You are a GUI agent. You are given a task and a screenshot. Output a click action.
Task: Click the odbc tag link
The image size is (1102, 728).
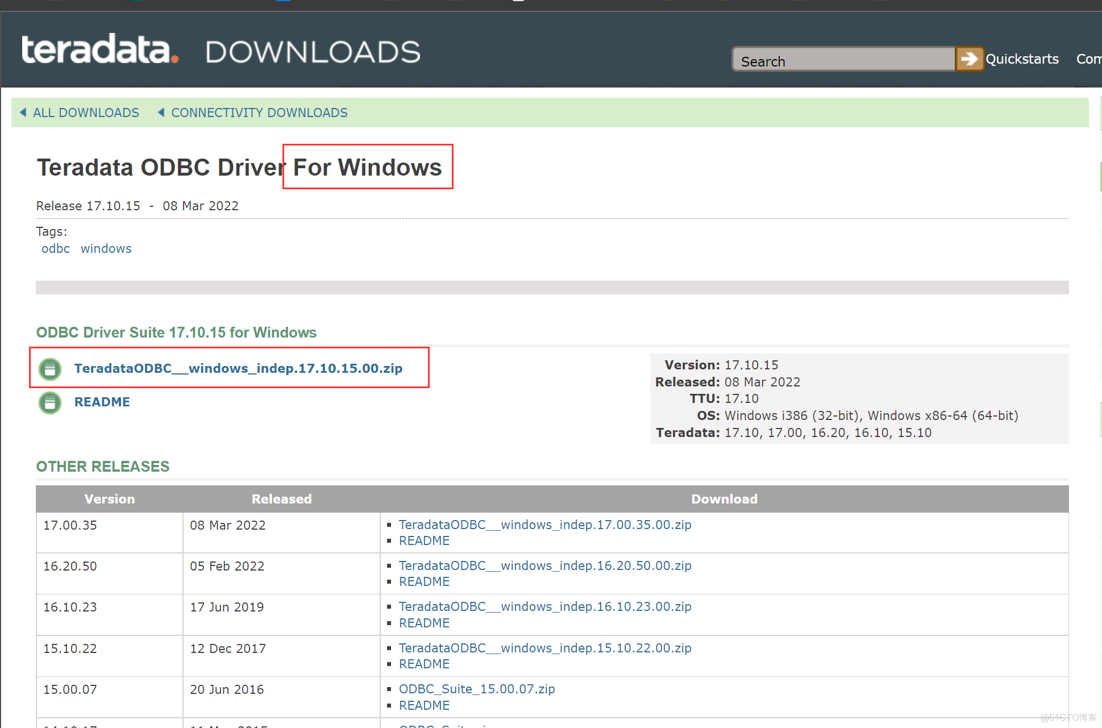[56, 248]
